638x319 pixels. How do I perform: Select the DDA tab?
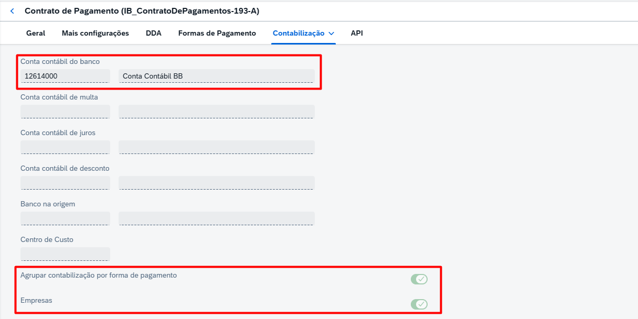154,33
